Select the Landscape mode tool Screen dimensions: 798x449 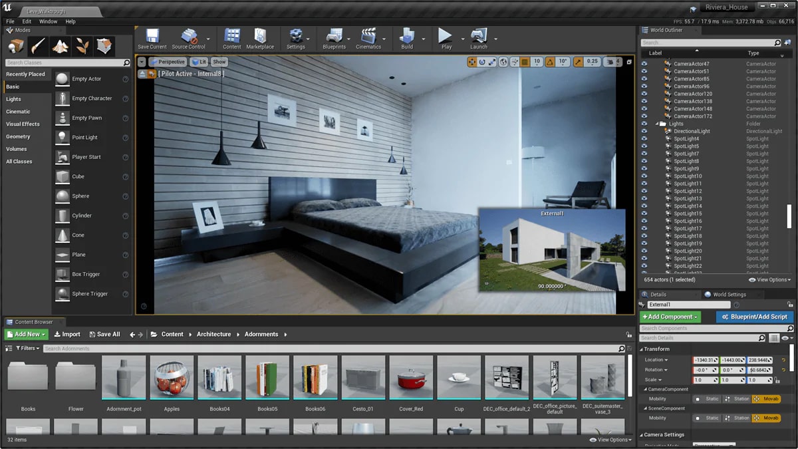point(60,47)
